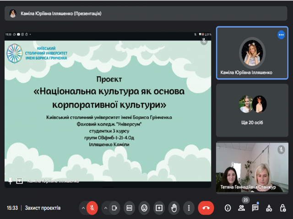Click Ілляшенко Каміли text on slide
This screenshot has width=293, height=219.
(109, 144)
